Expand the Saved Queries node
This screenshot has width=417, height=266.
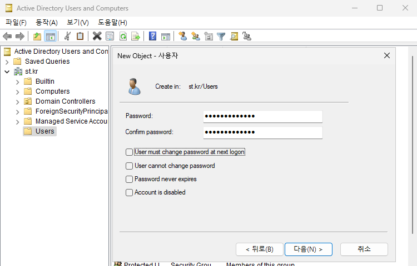point(7,62)
